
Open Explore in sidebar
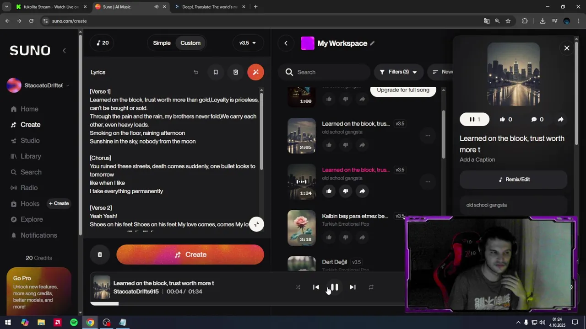[x=27, y=219]
